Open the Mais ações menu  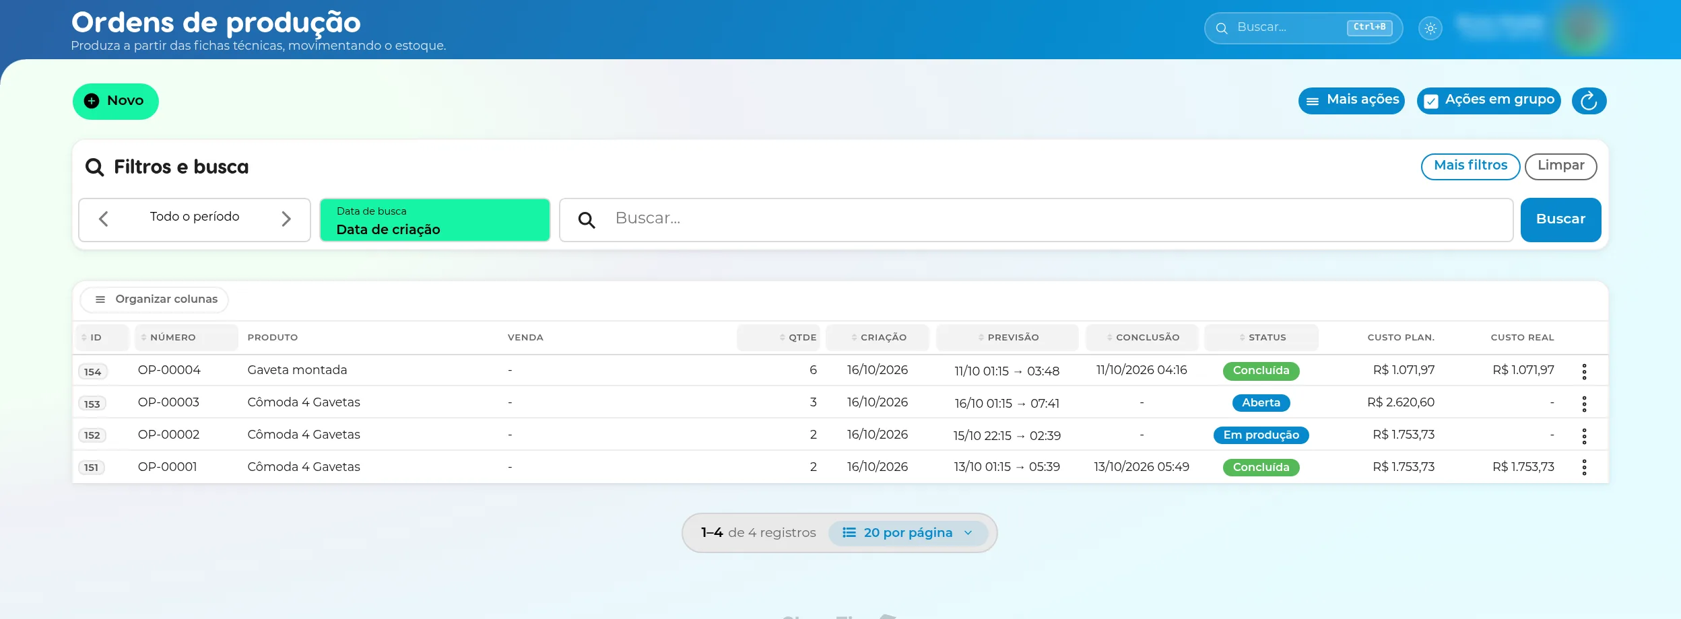tap(1351, 100)
